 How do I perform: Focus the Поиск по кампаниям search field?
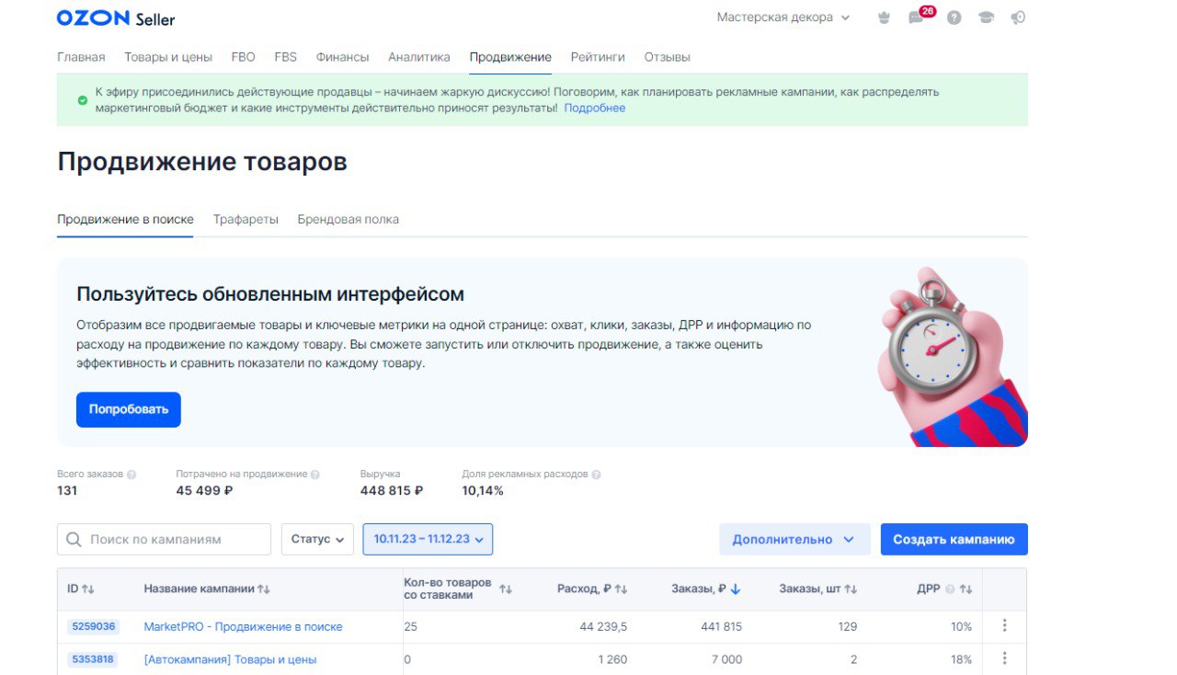(164, 540)
